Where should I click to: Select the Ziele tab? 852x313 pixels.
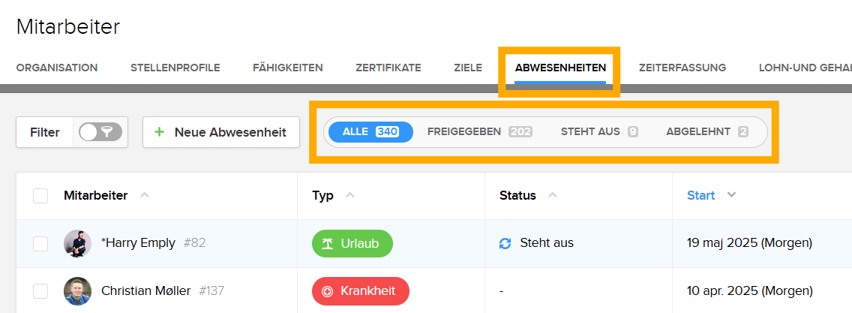click(468, 68)
